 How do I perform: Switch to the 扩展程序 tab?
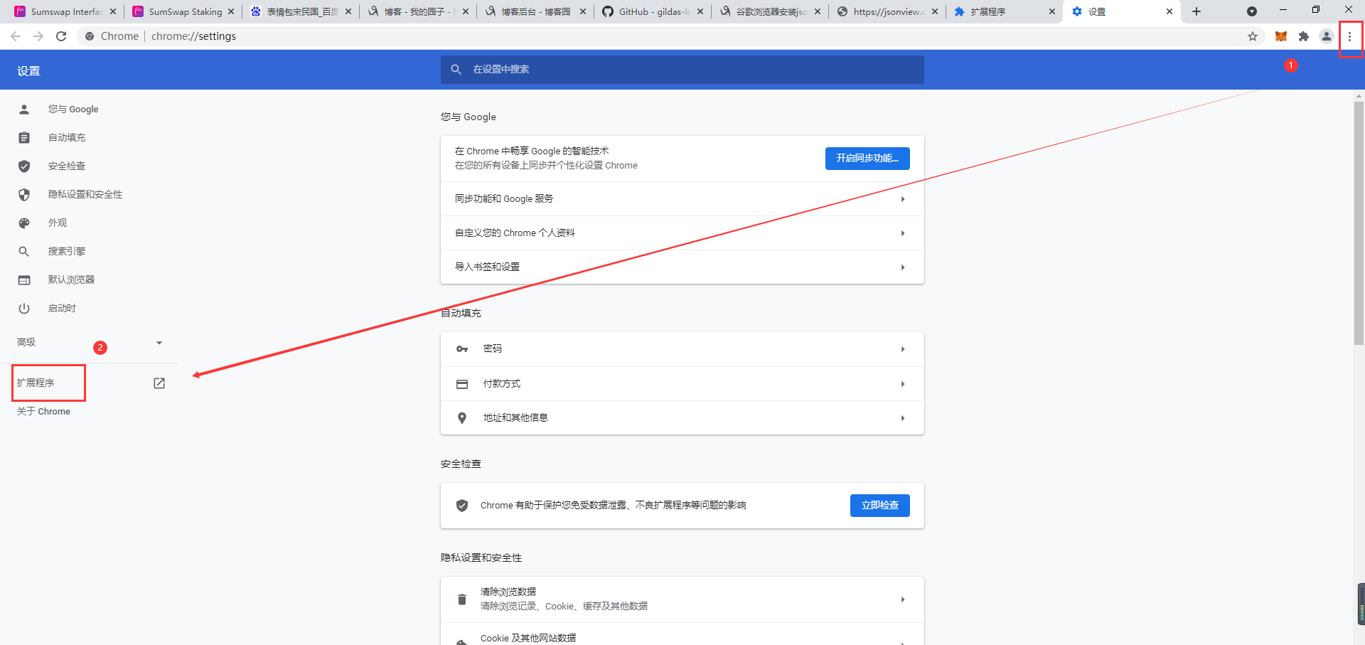[x=1005, y=11]
